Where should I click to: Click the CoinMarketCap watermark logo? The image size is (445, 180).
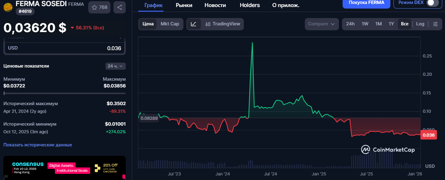[388, 149]
